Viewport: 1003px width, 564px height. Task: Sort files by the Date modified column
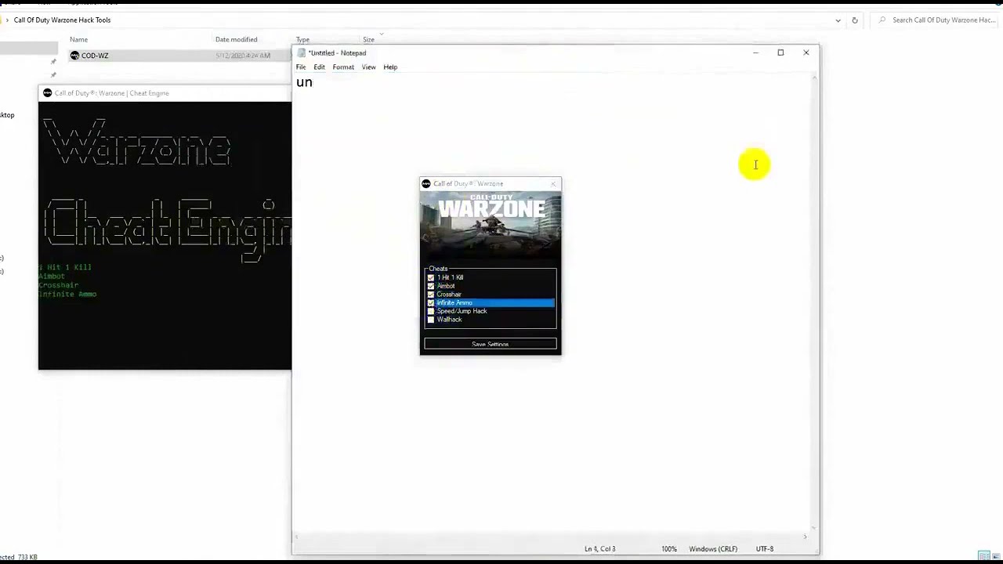236,39
